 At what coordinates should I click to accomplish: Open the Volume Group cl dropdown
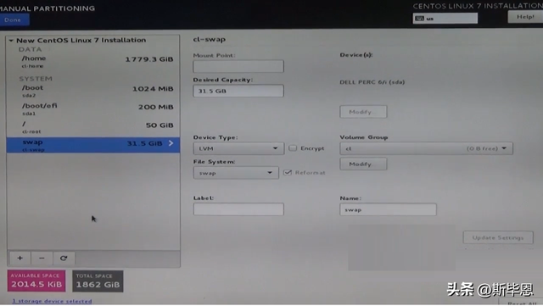tap(426, 148)
